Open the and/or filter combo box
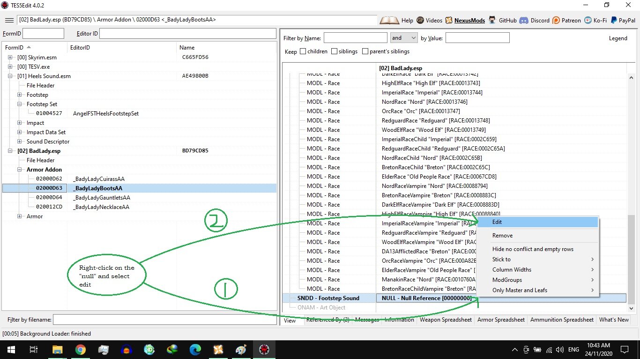The image size is (640, 359). coord(403,38)
